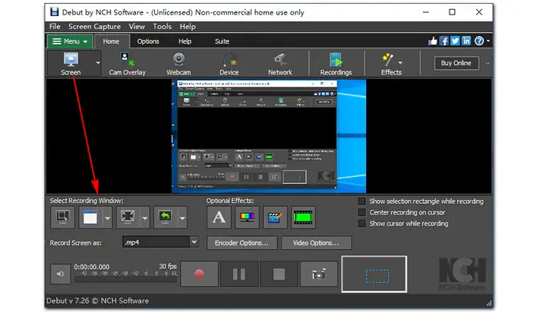This screenshot has height=312, width=537.
Task: Use the previous selection green arrow icon
Action: 166,217
